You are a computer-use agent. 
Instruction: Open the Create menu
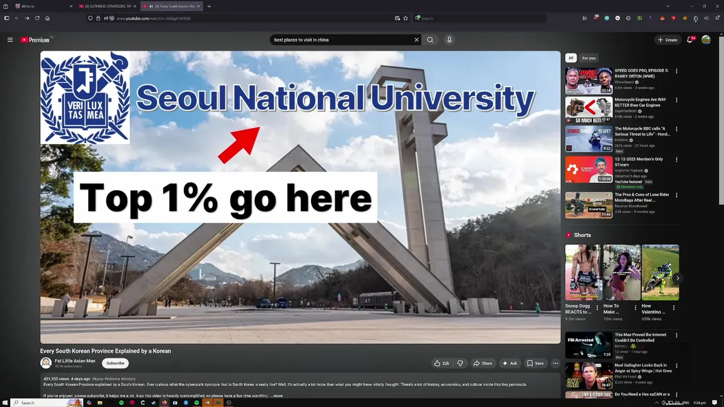(667, 40)
